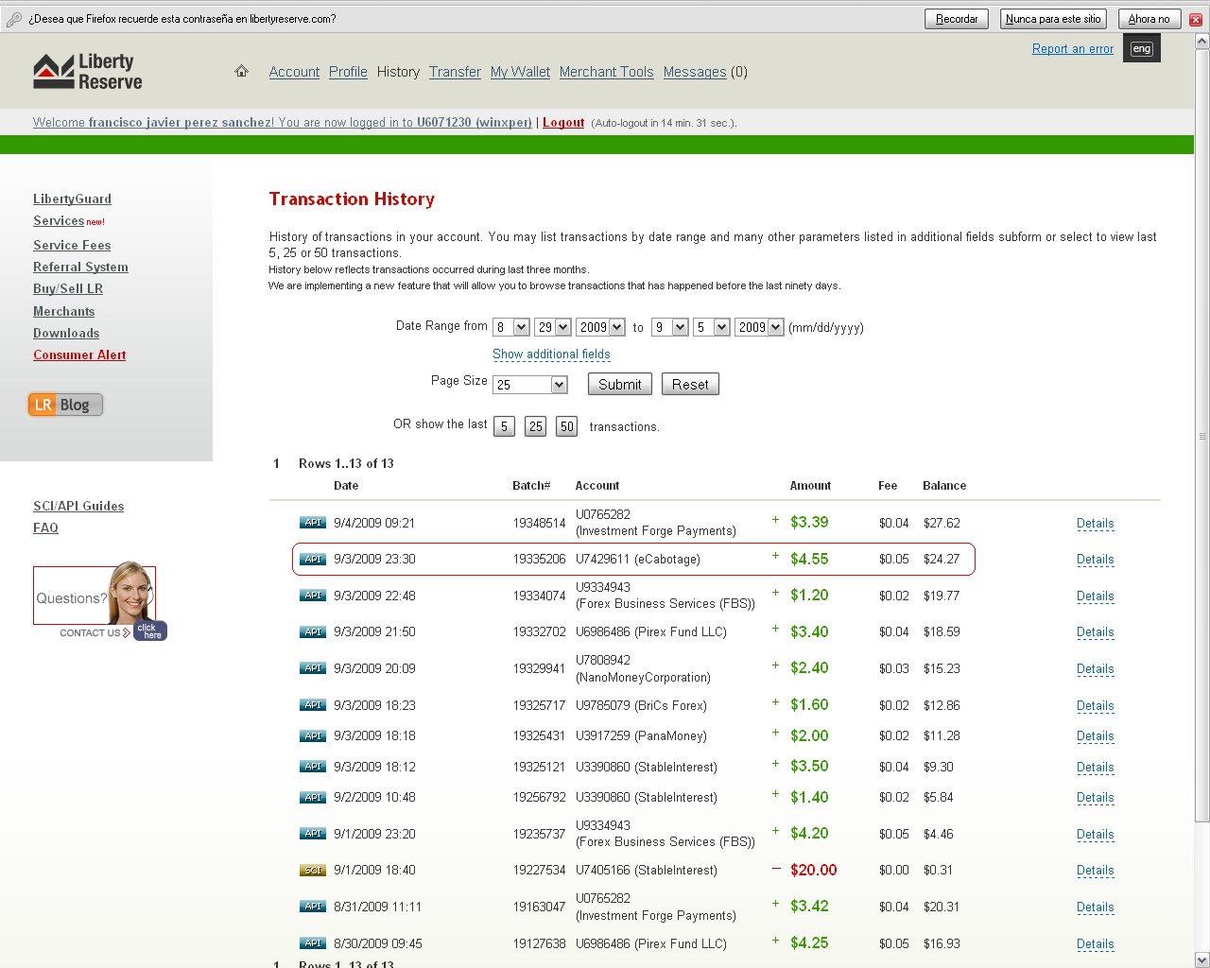Click API badge on 9/3/2009 18:23 row
This screenshot has height=968, width=1210.
[313, 705]
